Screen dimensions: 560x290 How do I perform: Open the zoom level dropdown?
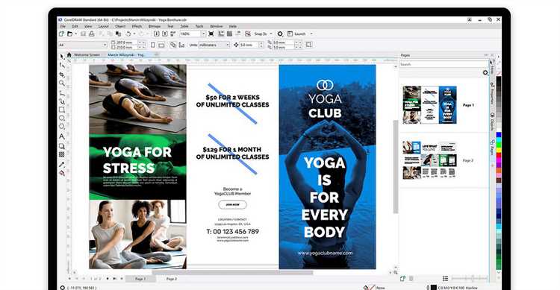click(203, 34)
